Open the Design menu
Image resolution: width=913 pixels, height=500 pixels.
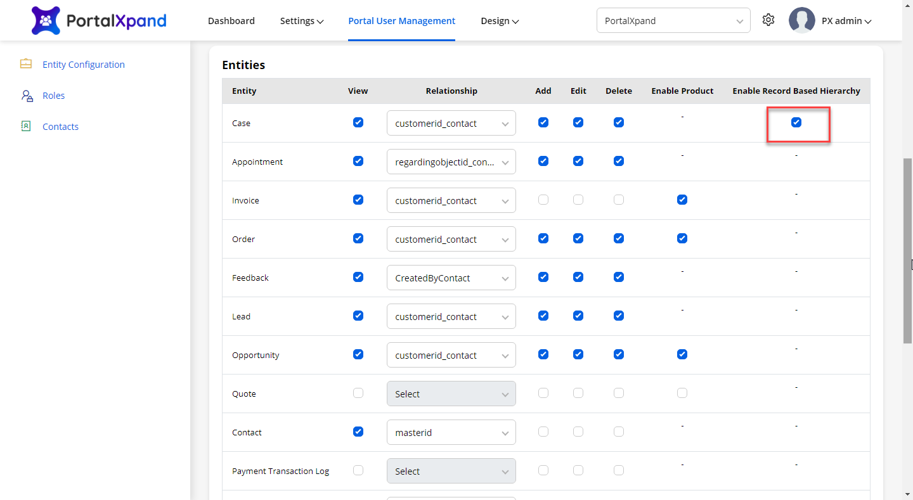[x=500, y=21]
